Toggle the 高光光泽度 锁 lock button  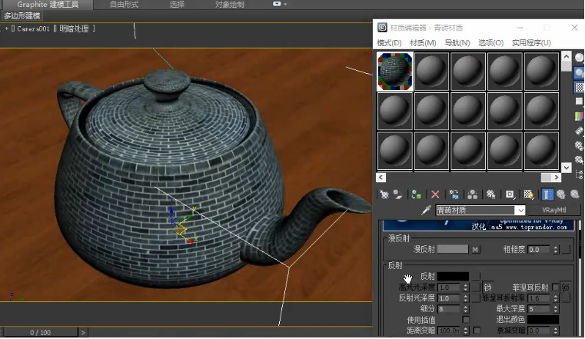pyautogui.click(x=487, y=287)
